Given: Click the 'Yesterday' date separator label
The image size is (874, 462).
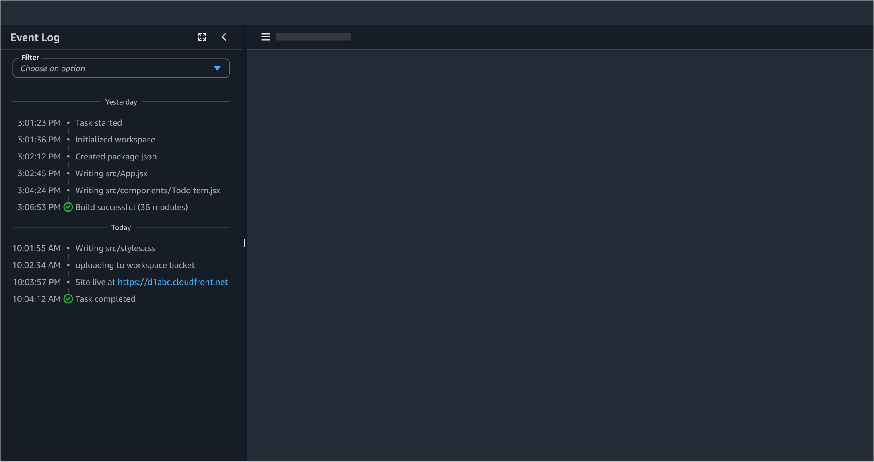Looking at the screenshot, I should click(121, 102).
